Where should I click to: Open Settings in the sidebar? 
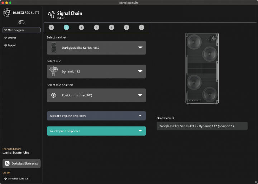(x=12, y=38)
